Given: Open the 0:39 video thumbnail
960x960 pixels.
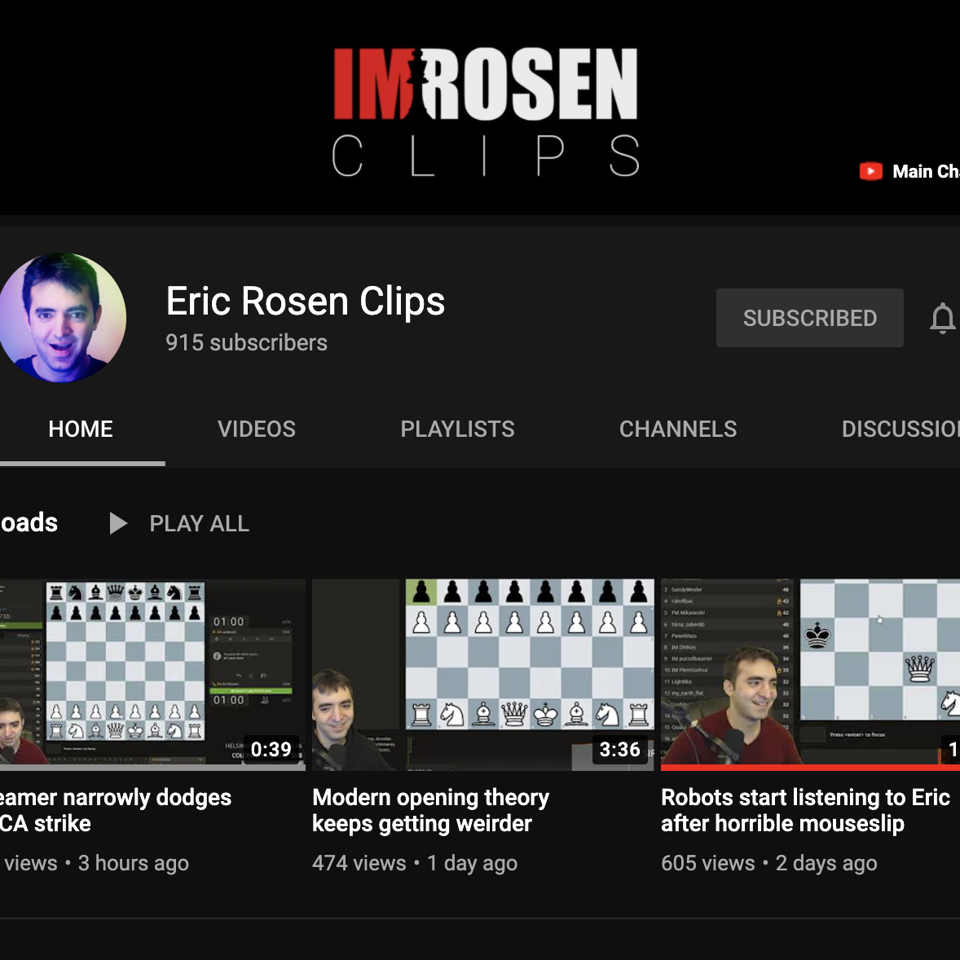Looking at the screenshot, I should tap(152, 675).
